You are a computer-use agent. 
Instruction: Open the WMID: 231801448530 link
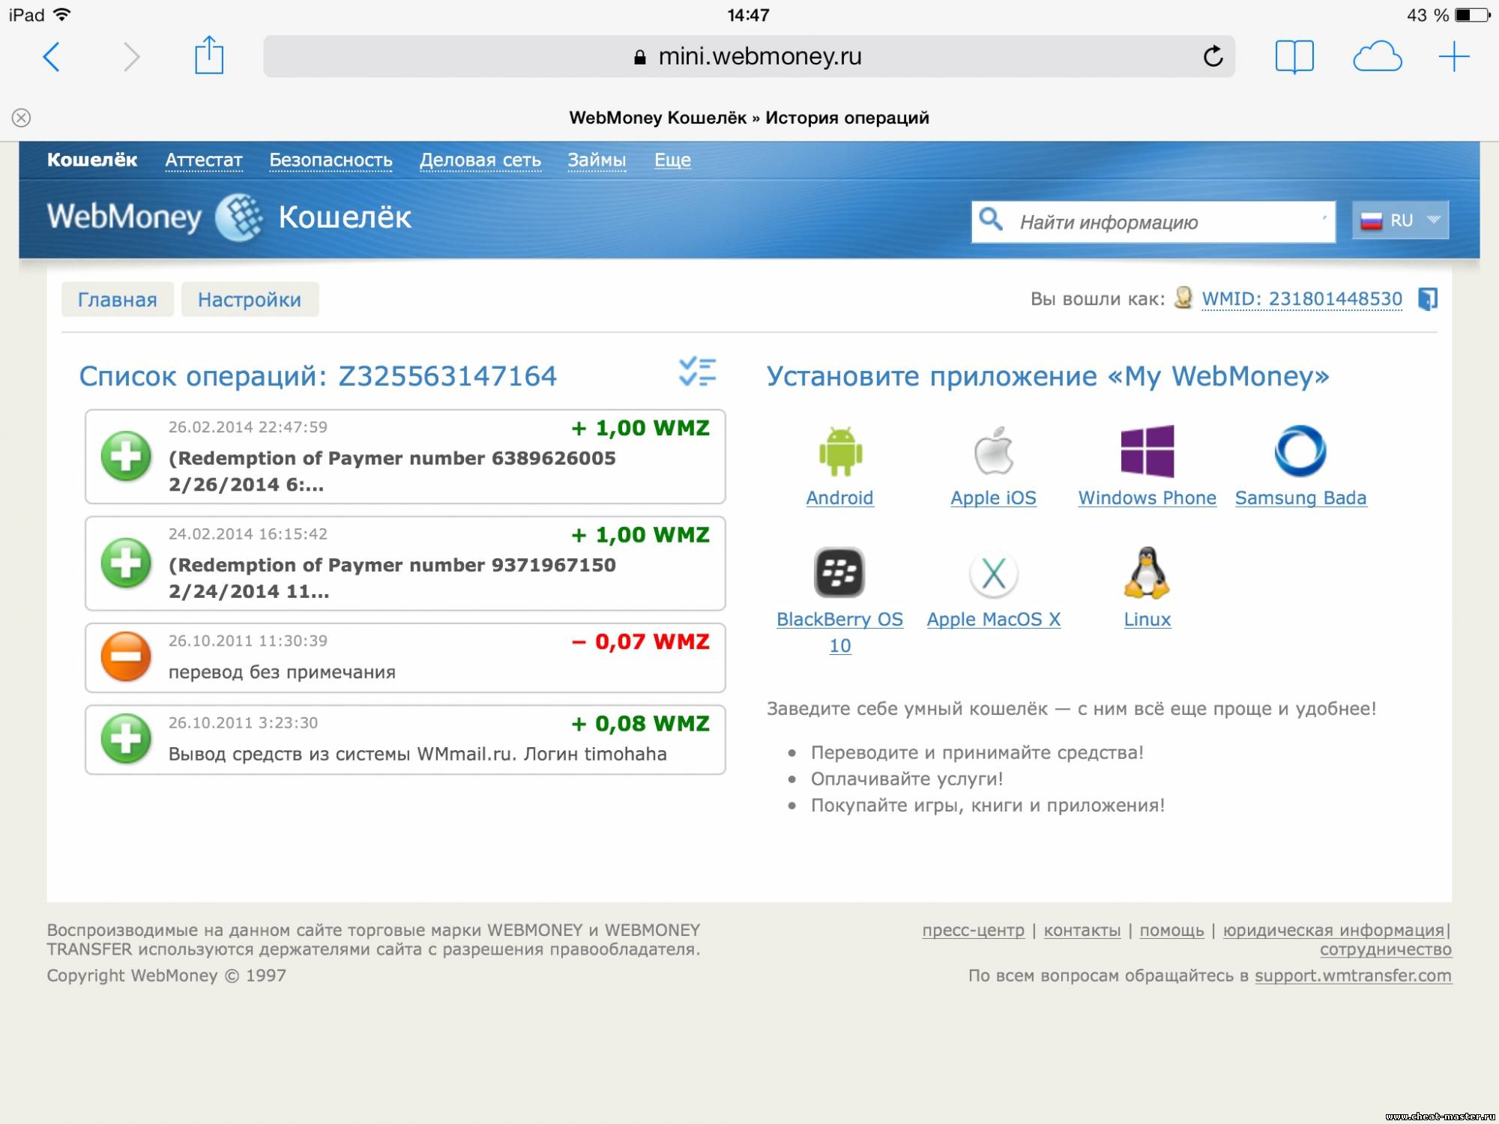[1302, 299]
